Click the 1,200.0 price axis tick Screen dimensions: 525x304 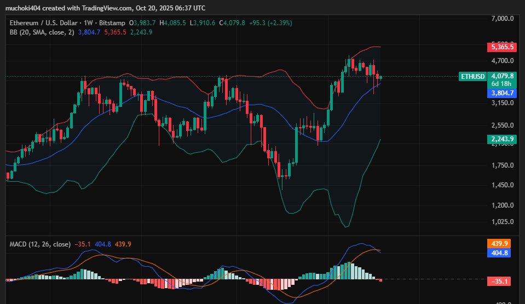502,205
